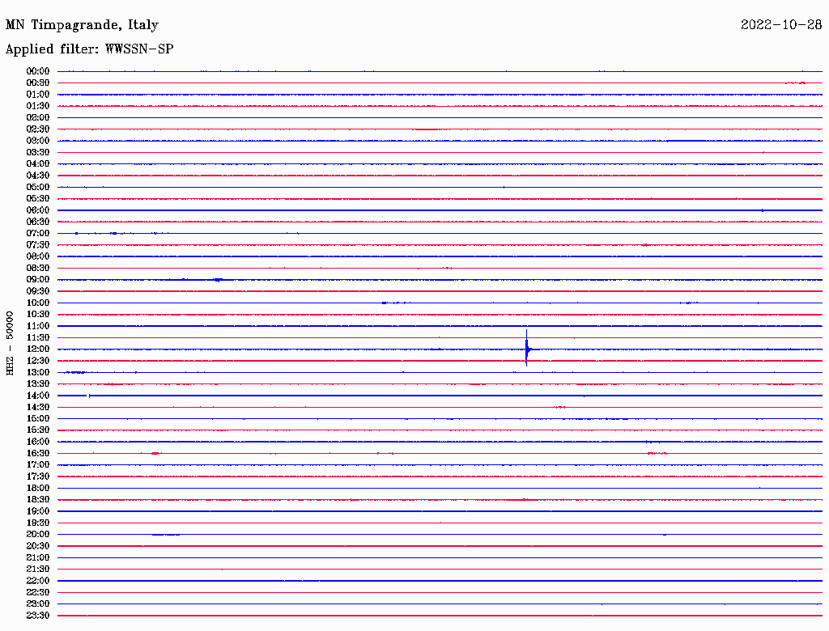
Task: Click the 08:30 time label
Action: click(x=38, y=269)
